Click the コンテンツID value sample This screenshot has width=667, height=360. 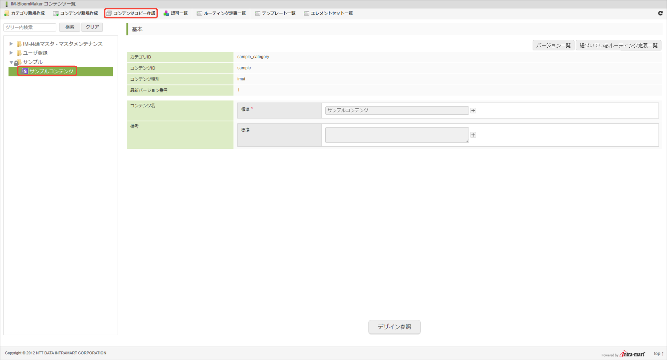pyautogui.click(x=244, y=68)
